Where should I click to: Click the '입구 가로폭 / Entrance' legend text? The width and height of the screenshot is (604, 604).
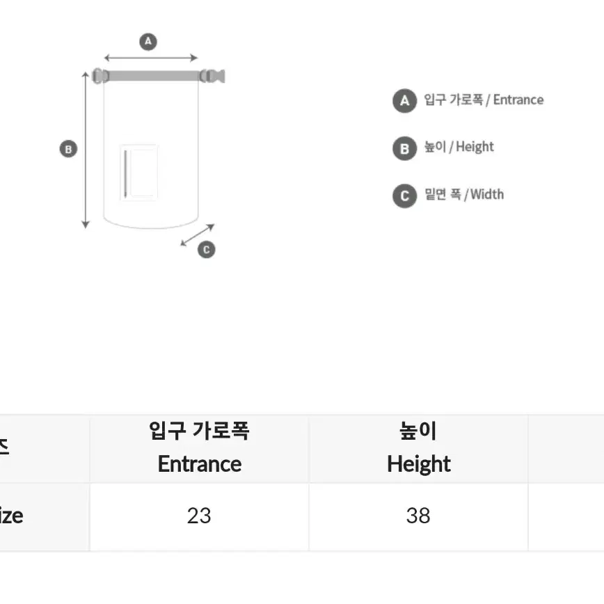(484, 100)
